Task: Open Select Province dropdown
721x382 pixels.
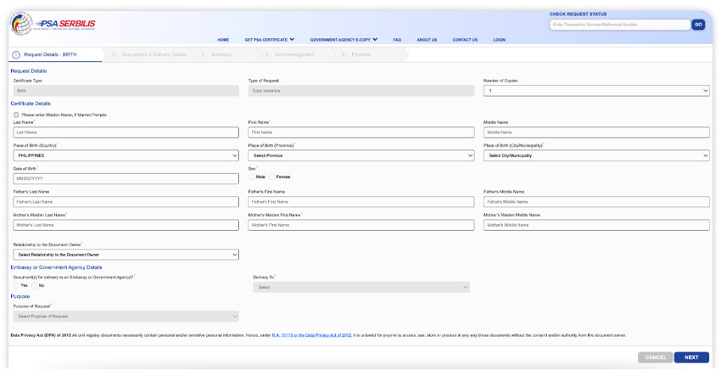Action: (x=361, y=155)
